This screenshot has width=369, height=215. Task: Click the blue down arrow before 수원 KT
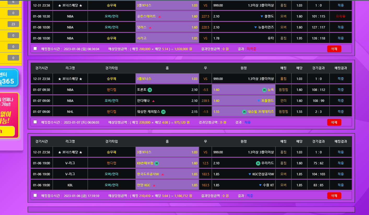(260, 185)
